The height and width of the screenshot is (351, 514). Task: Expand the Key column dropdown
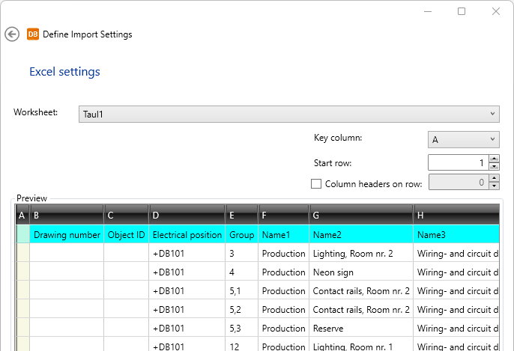click(x=463, y=139)
